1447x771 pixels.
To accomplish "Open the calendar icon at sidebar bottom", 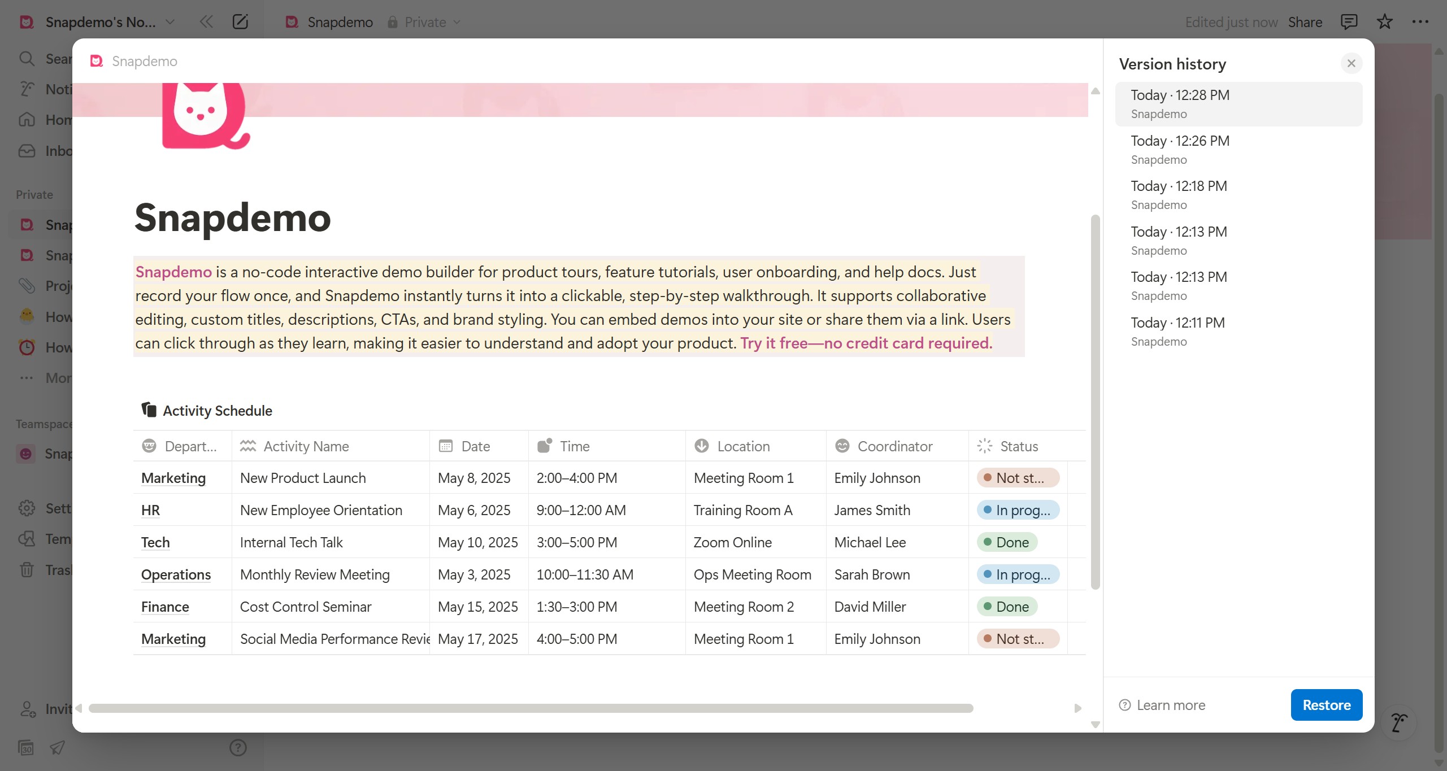I will pyautogui.click(x=26, y=747).
